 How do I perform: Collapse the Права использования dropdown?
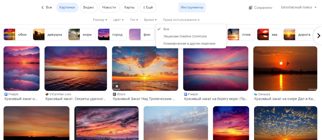tap(181, 20)
